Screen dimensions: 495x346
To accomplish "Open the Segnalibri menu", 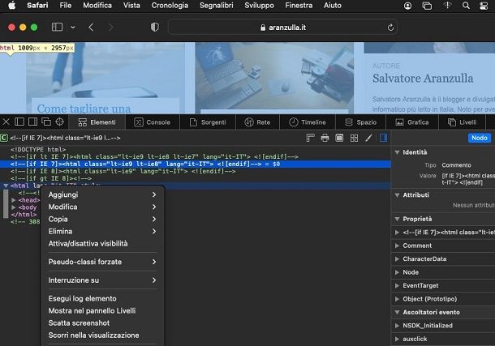I will point(216,6).
